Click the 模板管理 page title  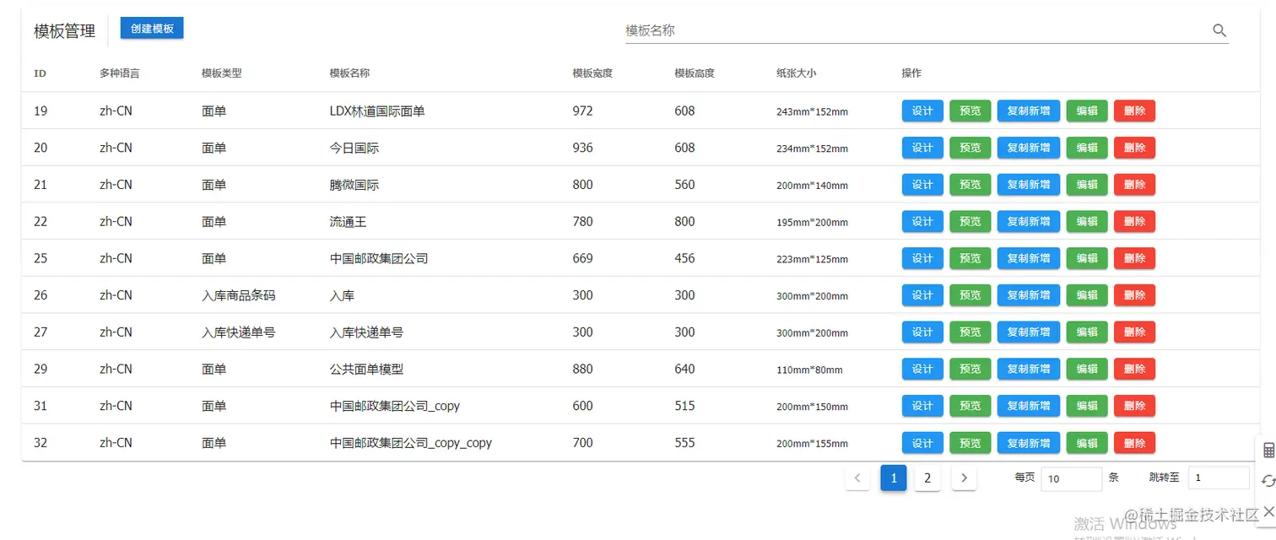pos(65,31)
